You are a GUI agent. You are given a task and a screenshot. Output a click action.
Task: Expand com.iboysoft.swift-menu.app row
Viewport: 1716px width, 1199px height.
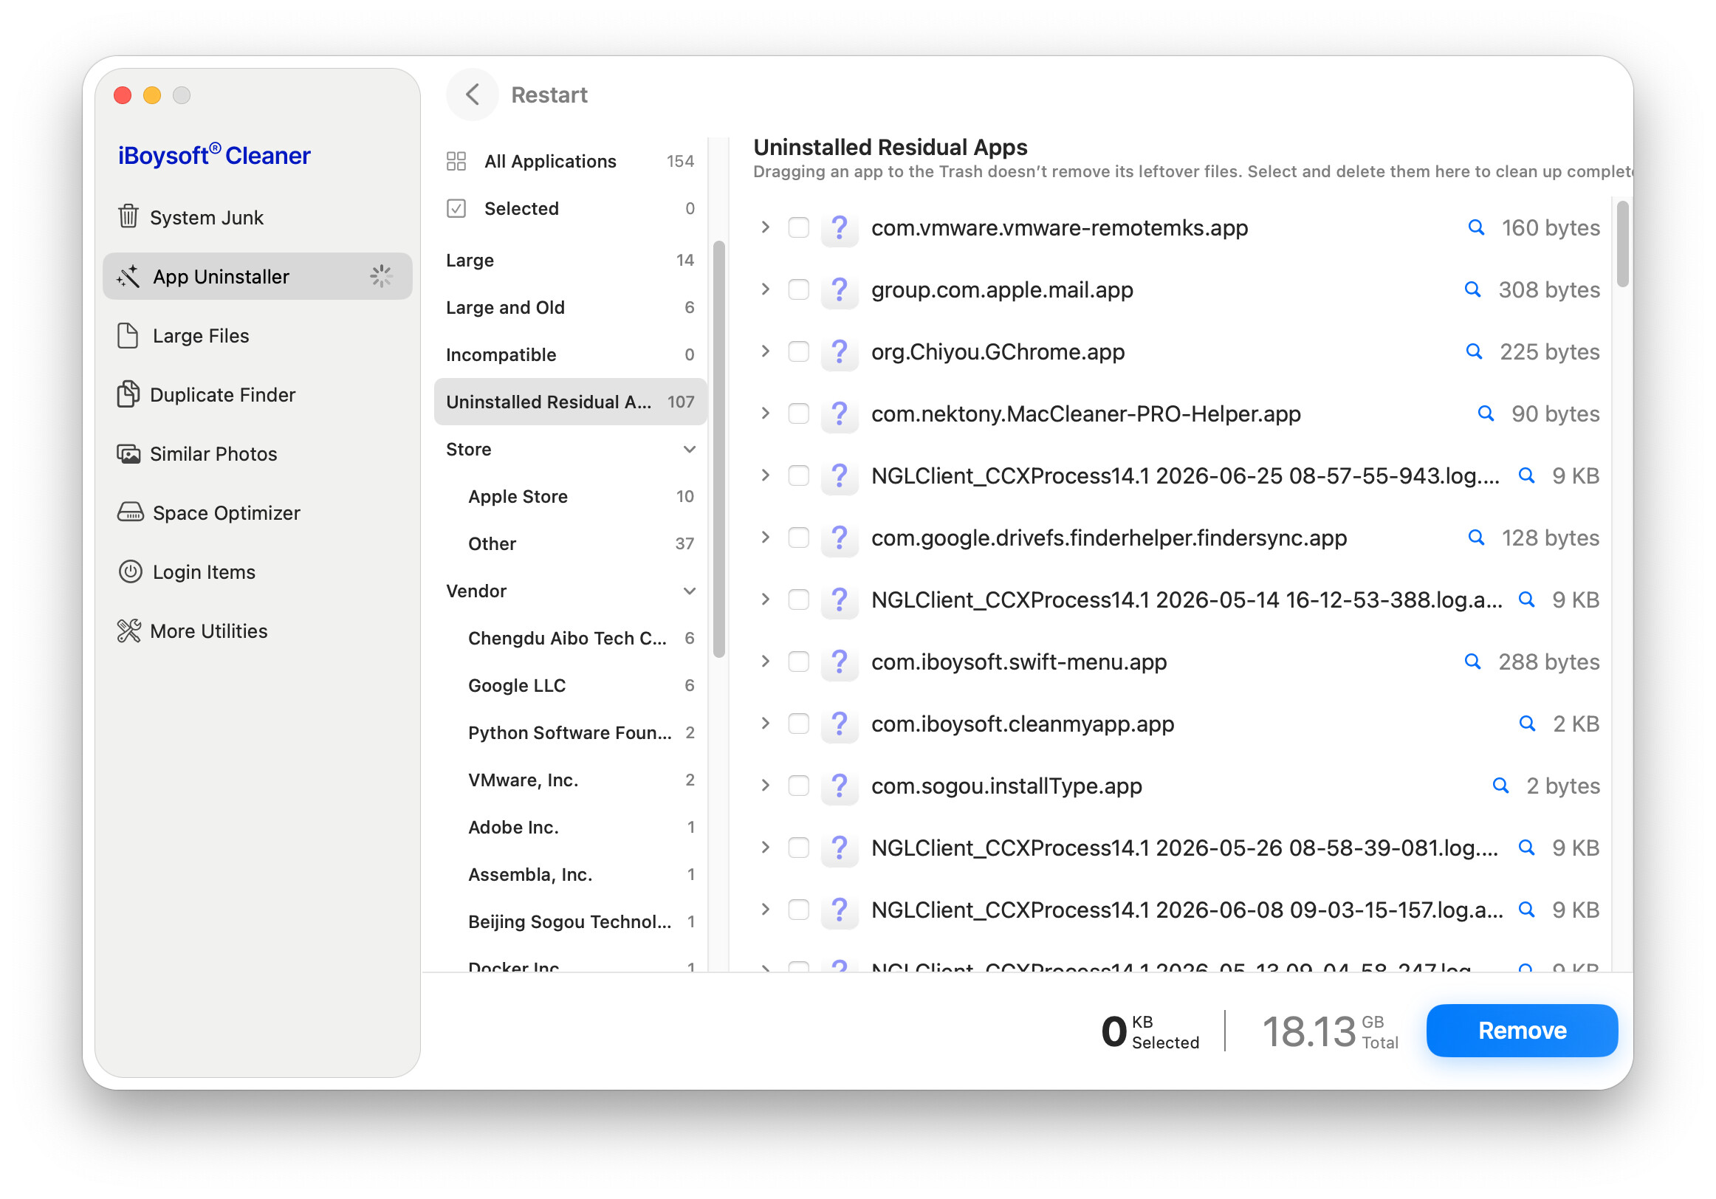click(764, 662)
